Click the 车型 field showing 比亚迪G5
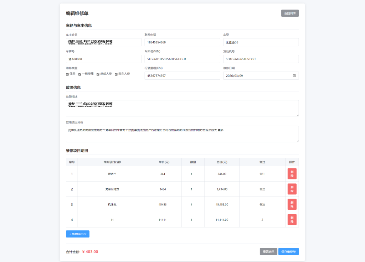 (x=261, y=42)
